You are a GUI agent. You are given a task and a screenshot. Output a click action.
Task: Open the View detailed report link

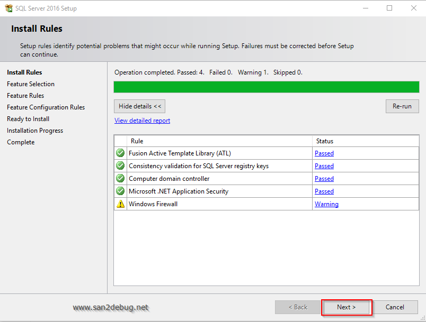(143, 121)
